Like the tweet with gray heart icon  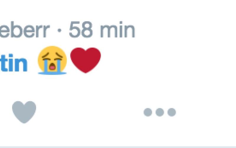[24, 112]
